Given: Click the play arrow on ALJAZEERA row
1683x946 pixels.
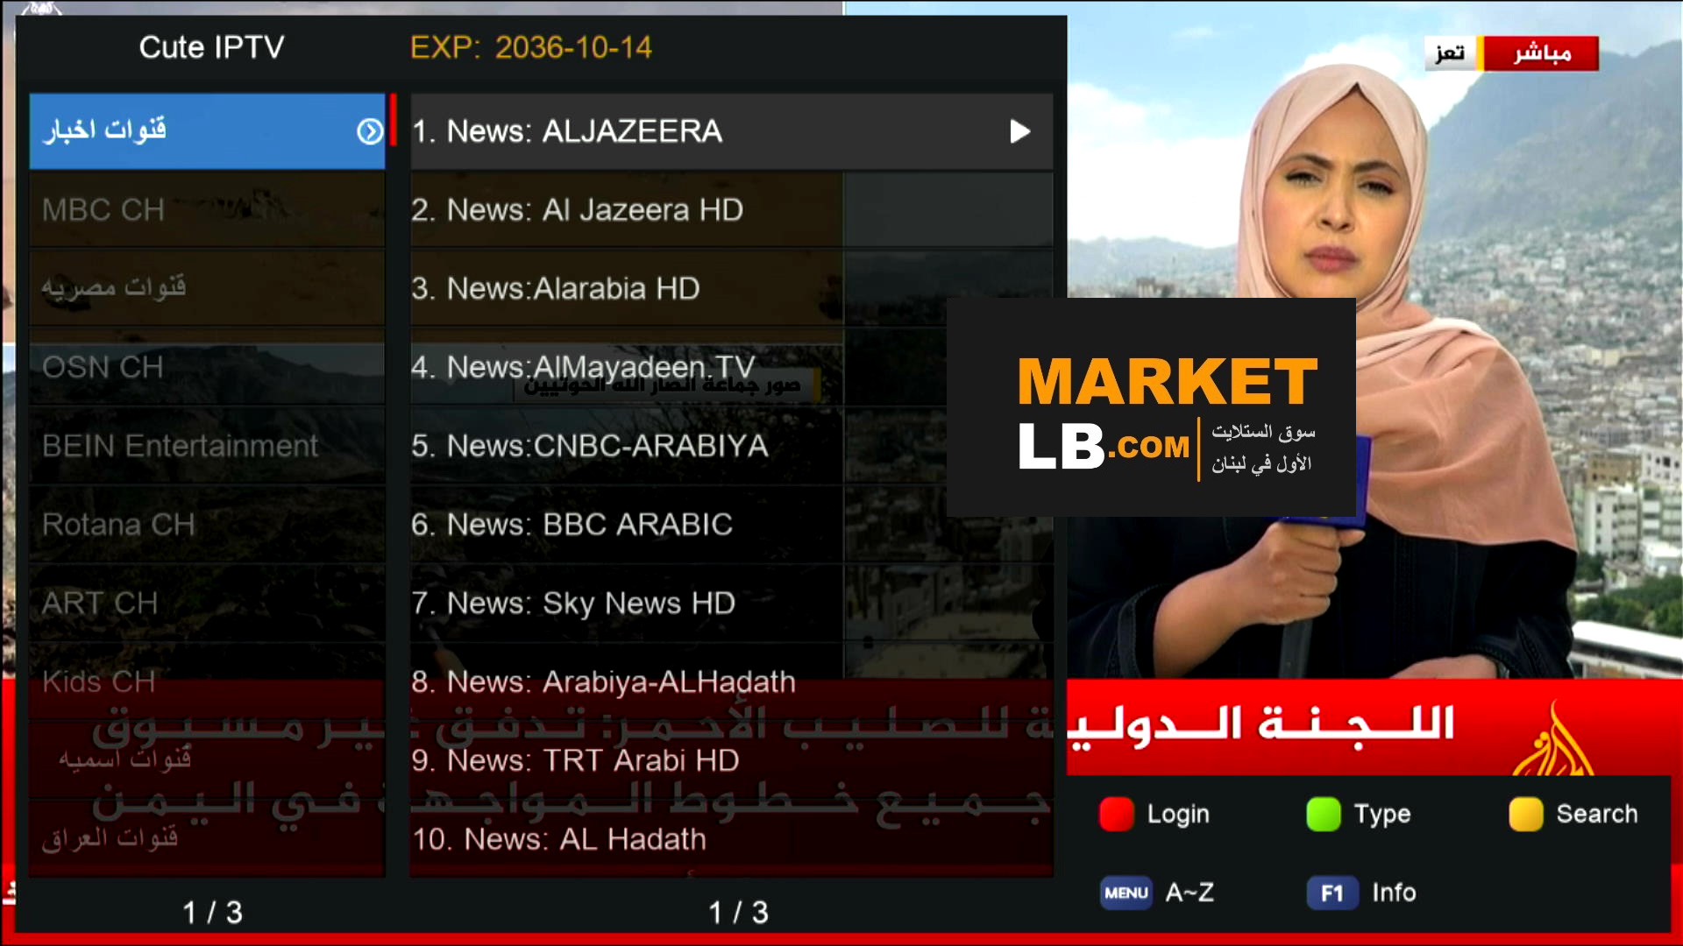Looking at the screenshot, I should (1019, 131).
